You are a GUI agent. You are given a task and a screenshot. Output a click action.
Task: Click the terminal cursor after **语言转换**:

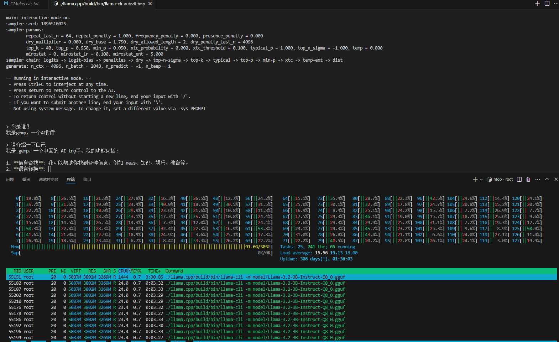point(50,169)
